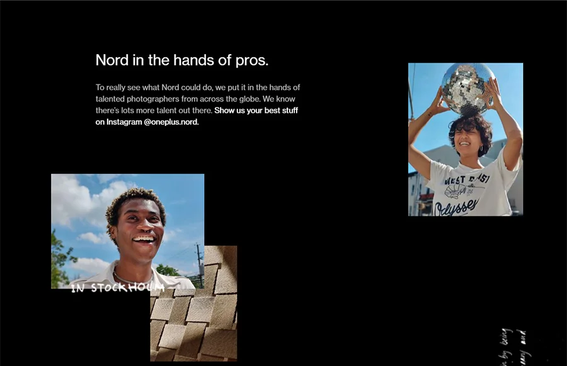Click the vertical handwritten note at bottom right
The height and width of the screenshot is (366, 567).
[x=513, y=347]
